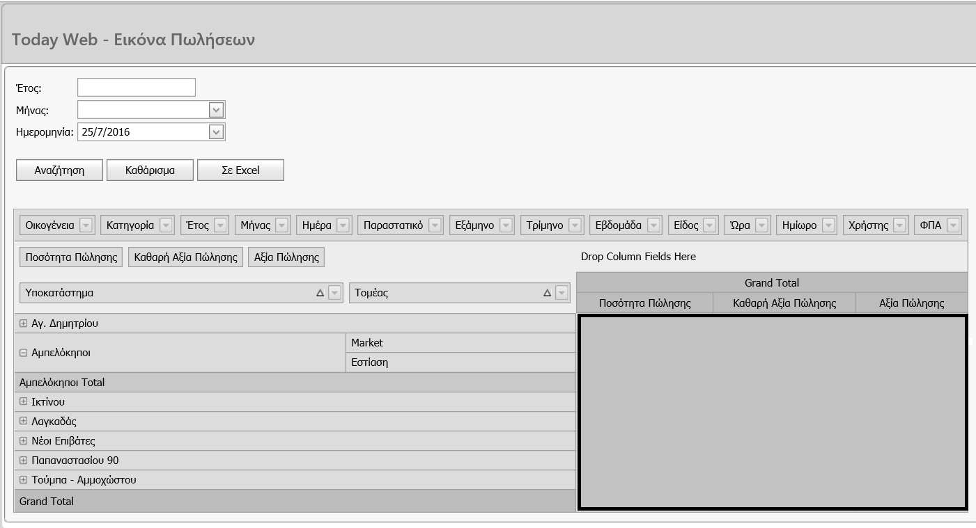The width and height of the screenshot is (976, 528).
Task: Click the Αναζήτηση search button
Action: pos(59,170)
